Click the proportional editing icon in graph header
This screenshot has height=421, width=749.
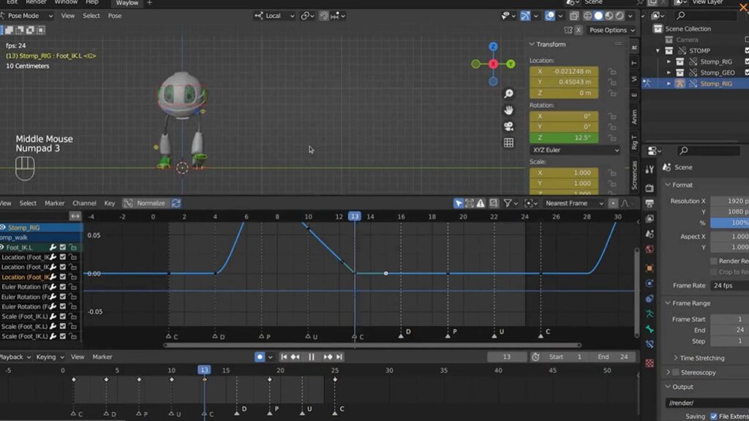(x=613, y=203)
